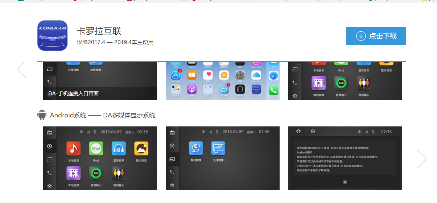Click the 卡罗拉互联 title text
The height and width of the screenshot is (203, 437).
tap(99, 31)
